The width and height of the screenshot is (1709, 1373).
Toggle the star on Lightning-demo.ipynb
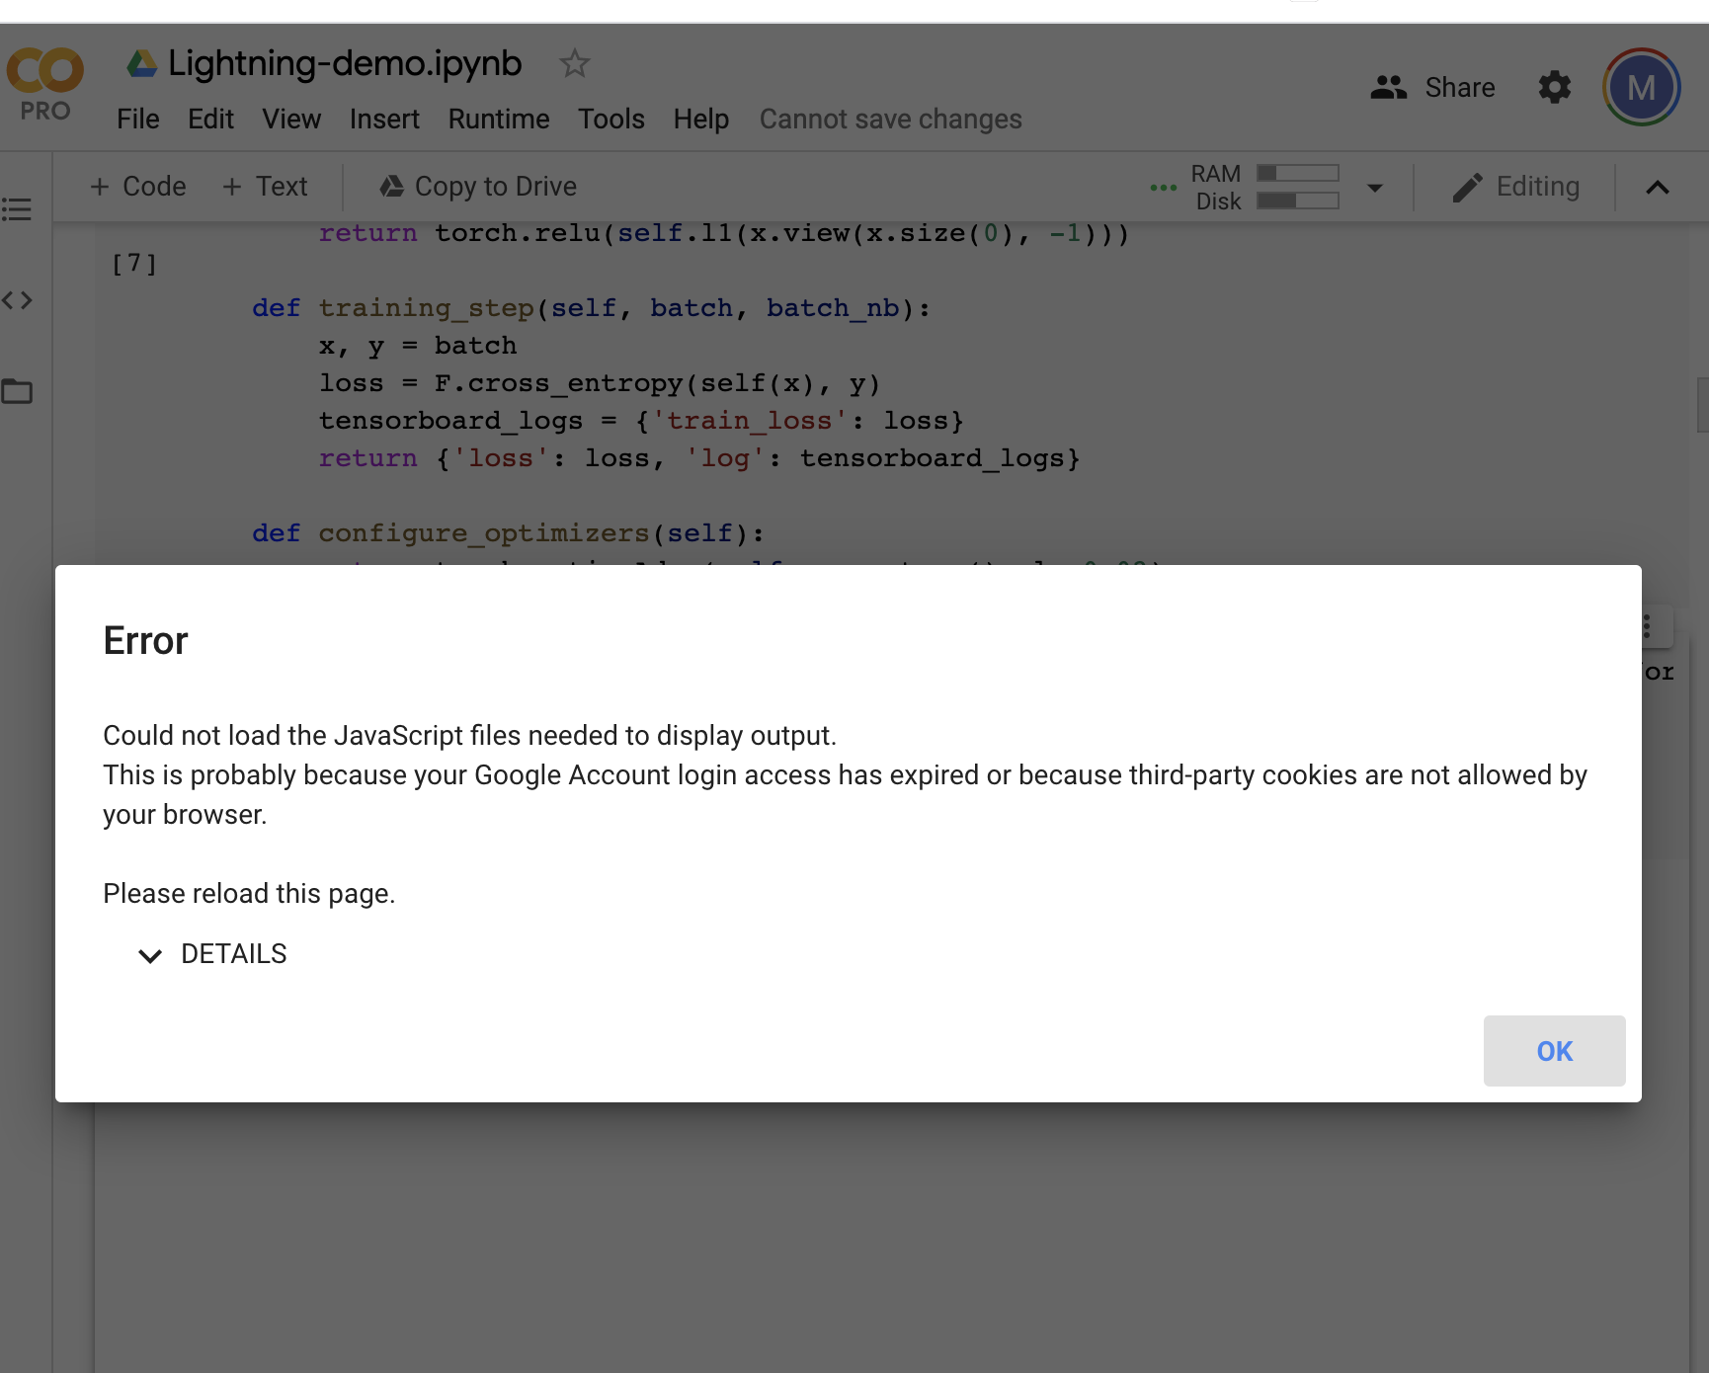pos(574,63)
